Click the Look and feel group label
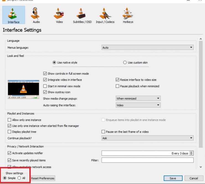This screenshot has width=205, height=184. (x=16, y=56)
